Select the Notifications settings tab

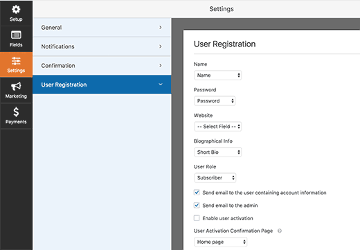click(102, 46)
